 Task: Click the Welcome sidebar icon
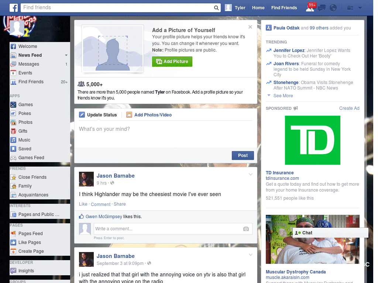click(x=13, y=46)
